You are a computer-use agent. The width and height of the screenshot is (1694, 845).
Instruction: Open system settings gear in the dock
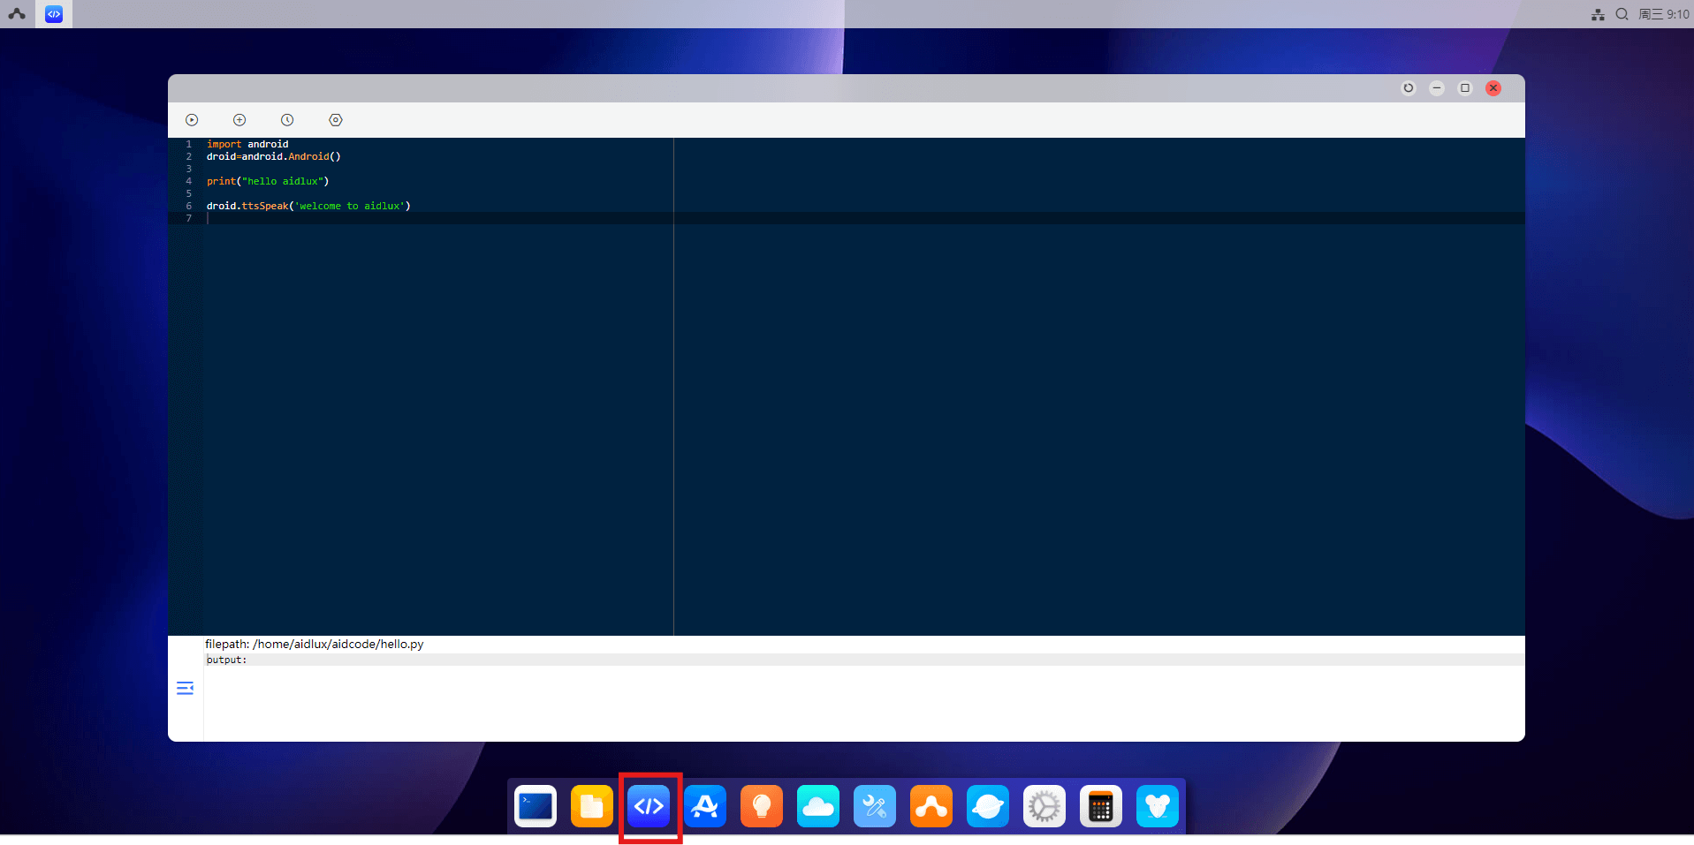(1045, 806)
